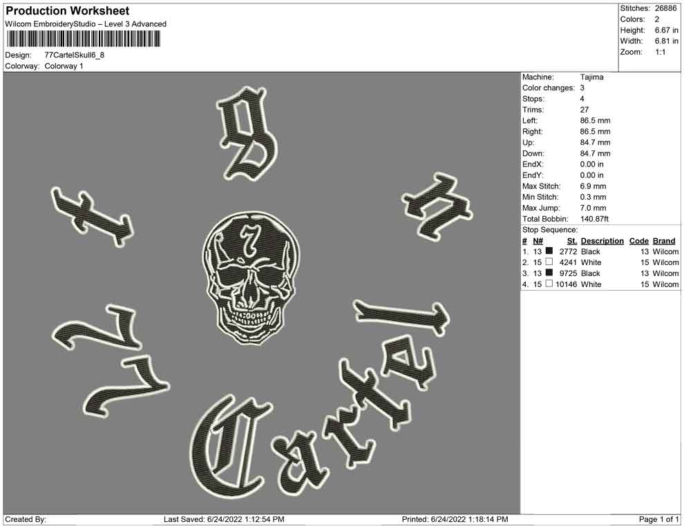Click the Min Stitch value '0.3 mm'
The image size is (684, 526).
pos(593,197)
